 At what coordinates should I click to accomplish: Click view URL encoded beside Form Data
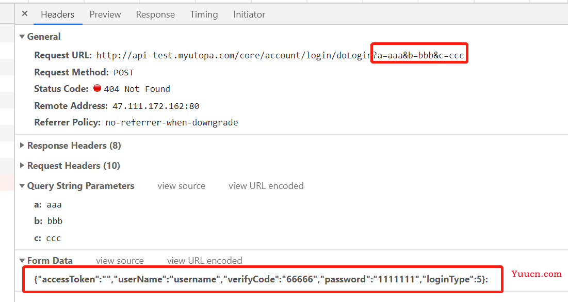(205, 261)
